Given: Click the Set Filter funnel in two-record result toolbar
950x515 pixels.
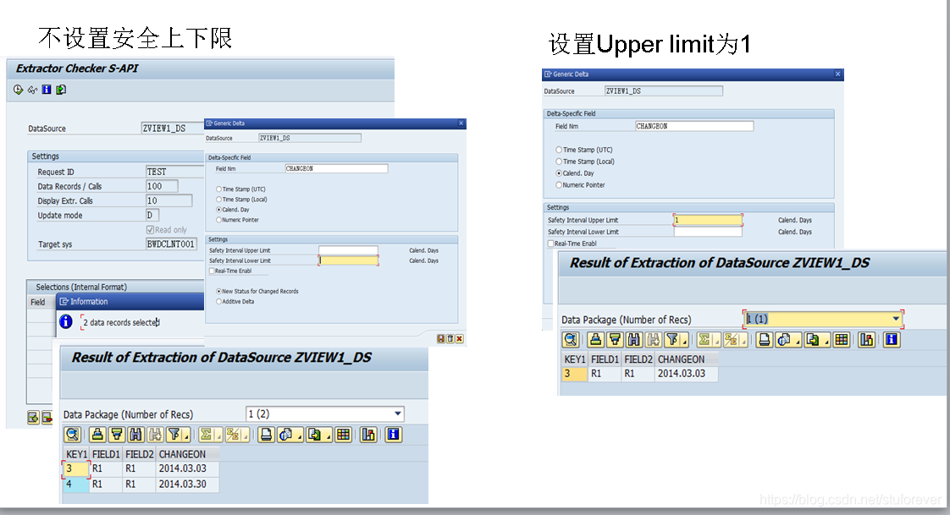Looking at the screenshot, I should click(174, 435).
